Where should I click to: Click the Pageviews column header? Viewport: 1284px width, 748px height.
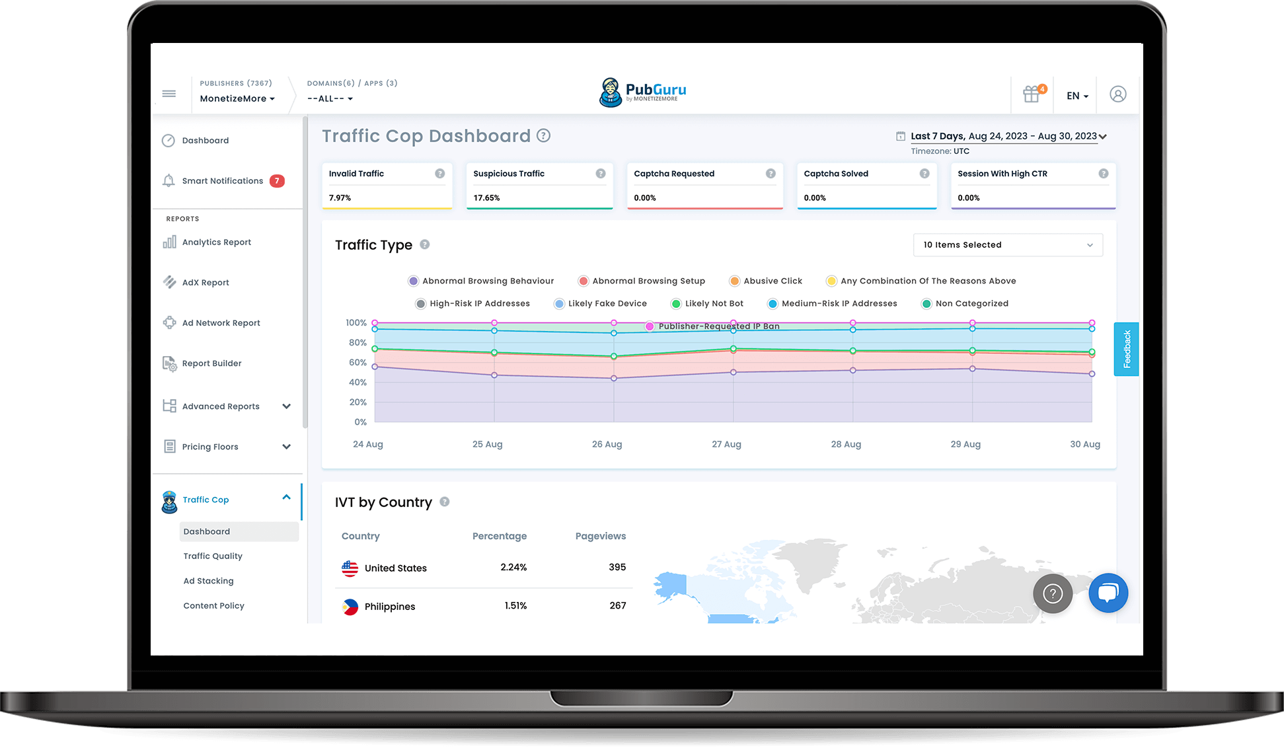tap(600, 536)
